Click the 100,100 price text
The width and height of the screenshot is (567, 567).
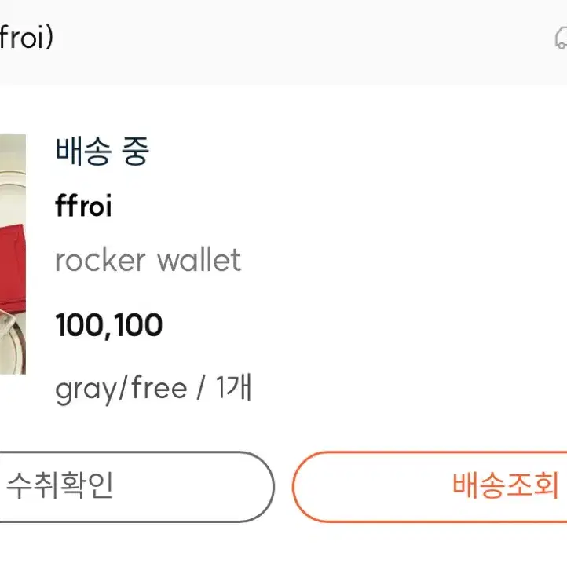(109, 325)
